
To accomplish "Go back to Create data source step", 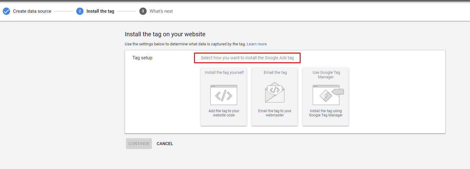I will (x=32, y=11).
